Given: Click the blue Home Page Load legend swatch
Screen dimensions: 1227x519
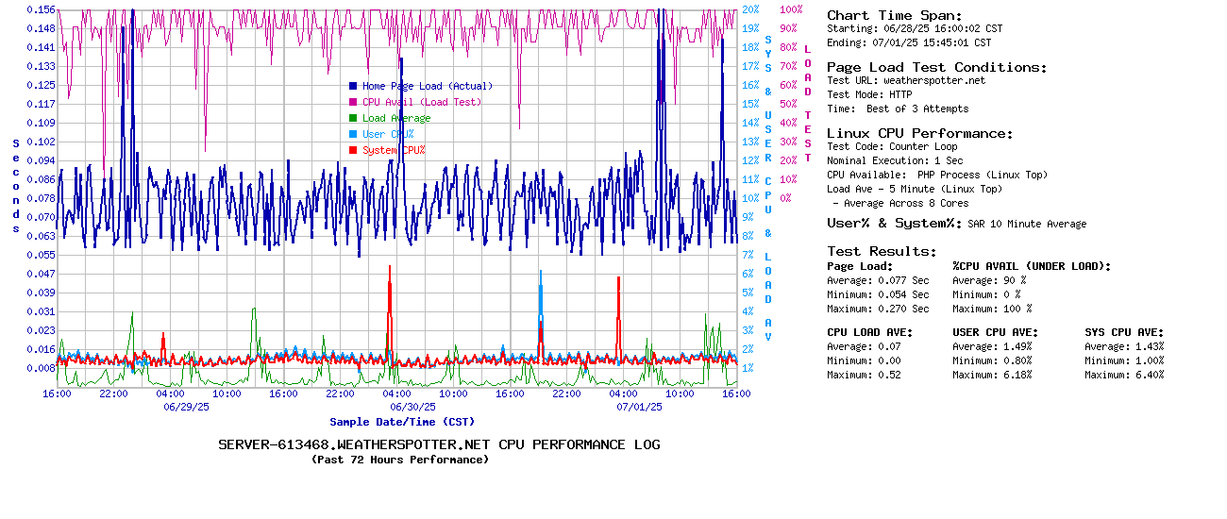Looking at the screenshot, I should point(353,86).
